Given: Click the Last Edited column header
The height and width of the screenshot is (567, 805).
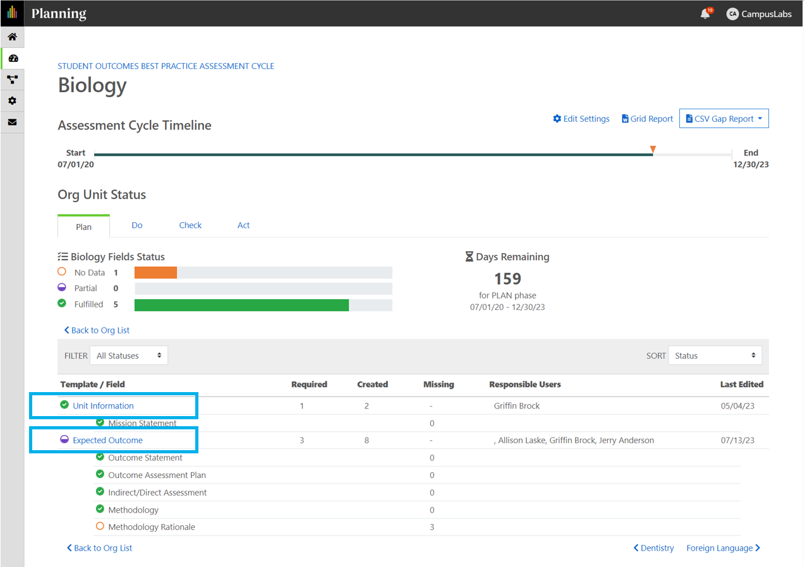Looking at the screenshot, I should coord(742,384).
